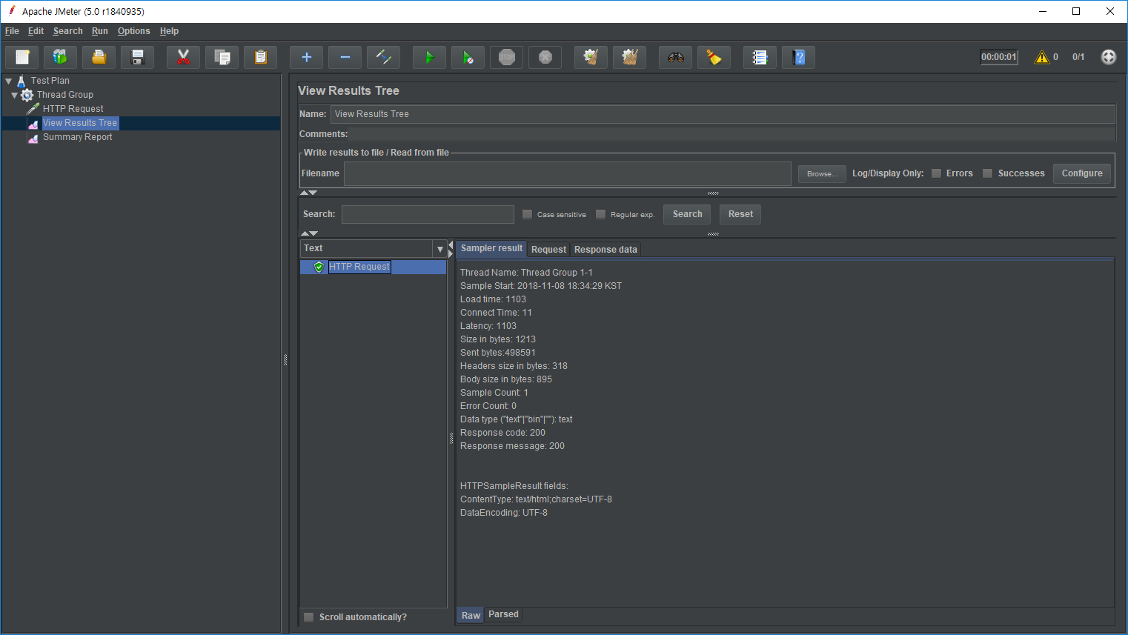Open the Function Helper list icon
Screen dimensions: 1128x635
tap(760, 57)
